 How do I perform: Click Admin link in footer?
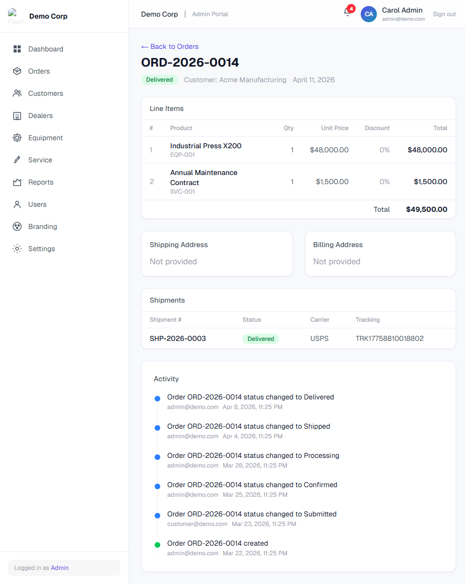[x=60, y=568]
